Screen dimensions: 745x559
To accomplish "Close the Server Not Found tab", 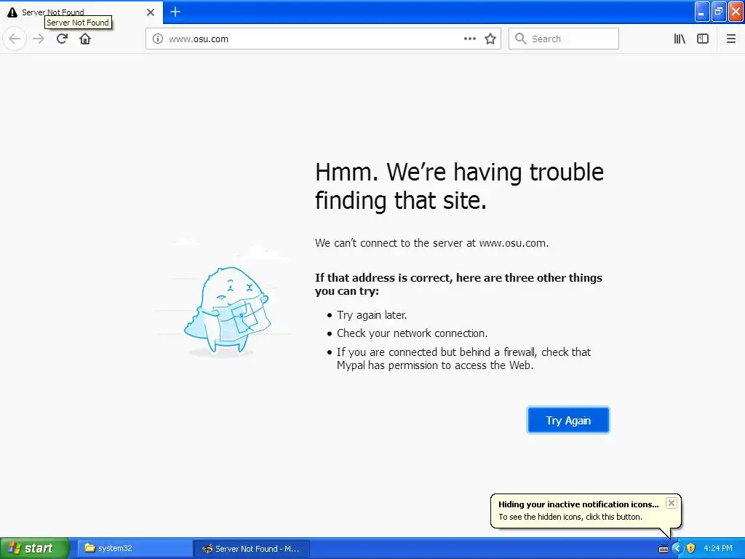I will [x=151, y=12].
